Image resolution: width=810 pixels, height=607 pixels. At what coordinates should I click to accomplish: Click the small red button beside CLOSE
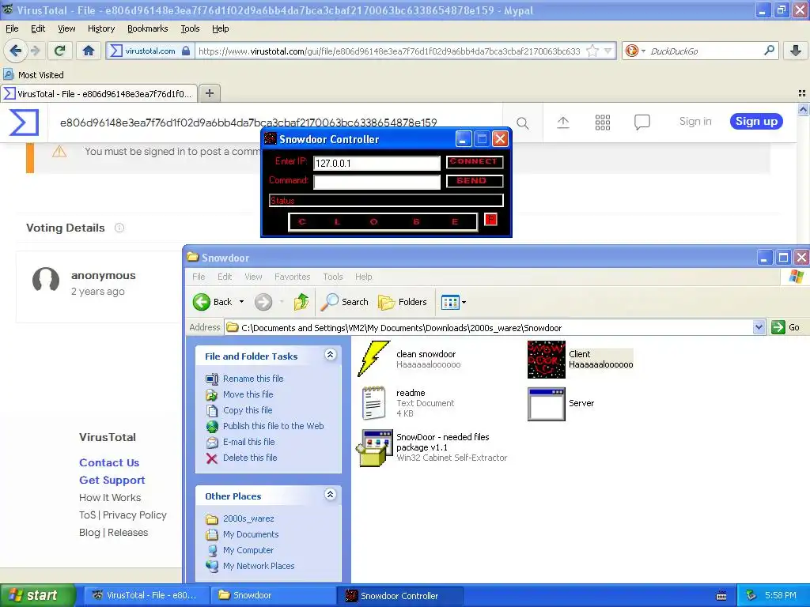coord(490,220)
